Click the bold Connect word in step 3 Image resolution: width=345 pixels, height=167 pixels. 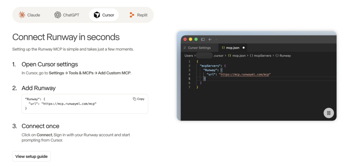pyautogui.click(x=44, y=135)
